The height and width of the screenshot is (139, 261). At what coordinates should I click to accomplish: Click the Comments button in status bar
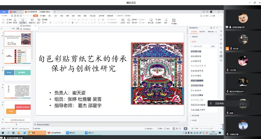click(x=167, y=129)
